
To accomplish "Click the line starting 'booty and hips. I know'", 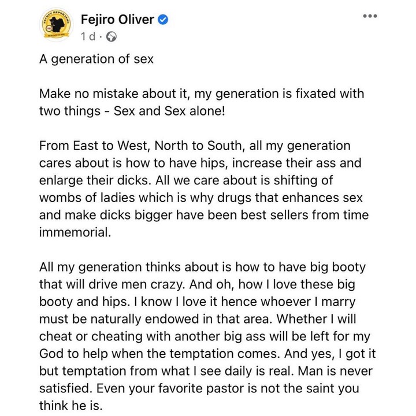I will pos(197,302).
